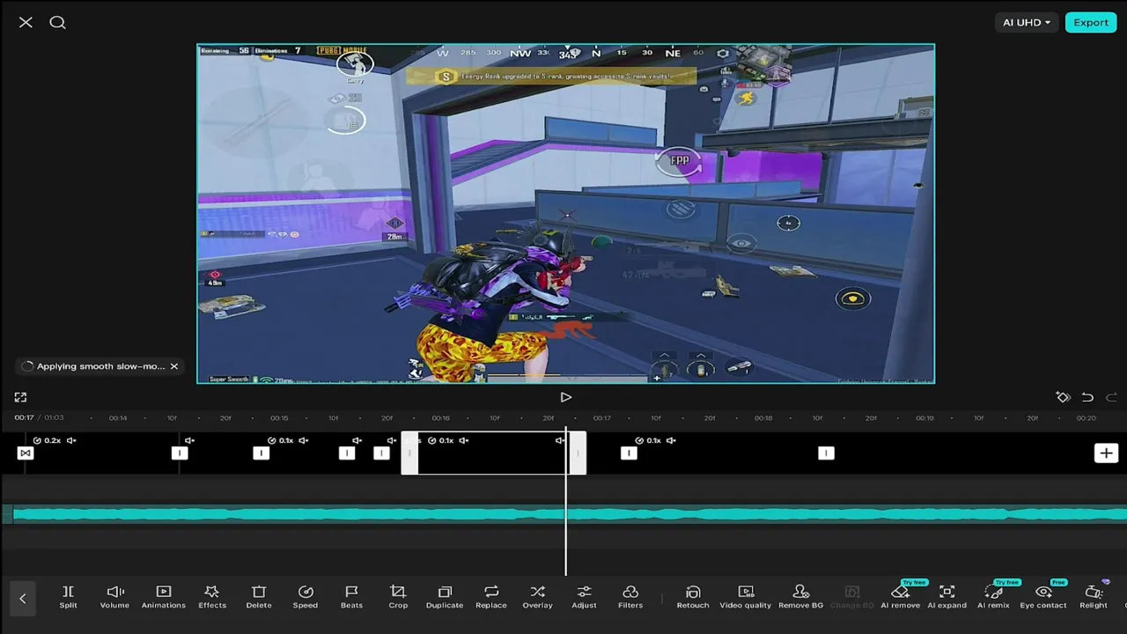Image resolution: width=1127 pixels, height=634 pixels.
Task: Click the teal audio waveform track
Action: point(563,514)
